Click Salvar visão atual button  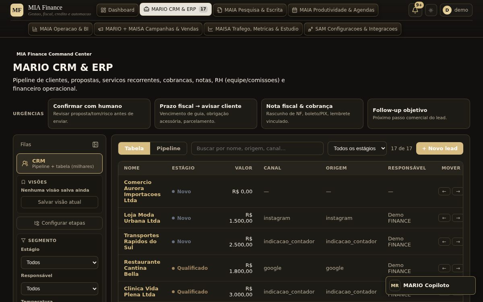coord(60,202)
